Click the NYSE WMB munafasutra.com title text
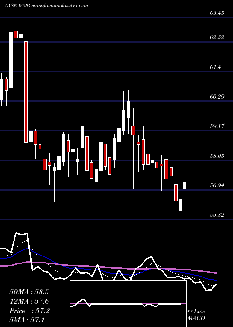Image resolution: width=233 pixels, height=327 pixels. tap(46, 6)
